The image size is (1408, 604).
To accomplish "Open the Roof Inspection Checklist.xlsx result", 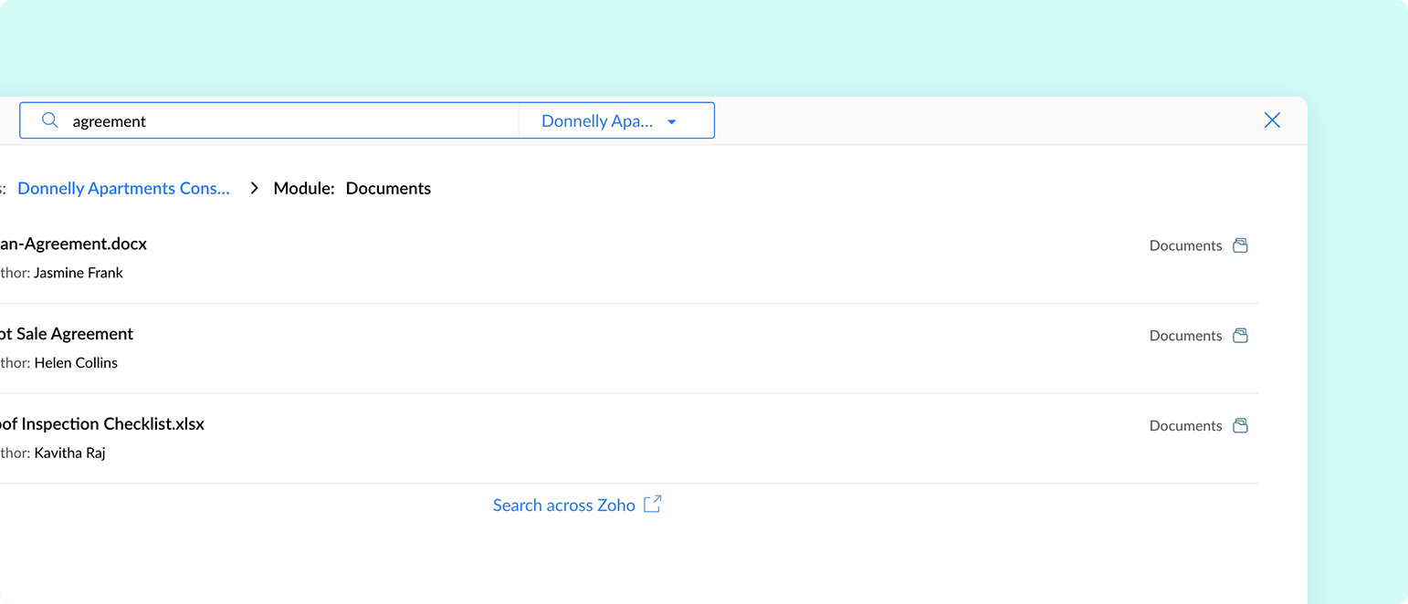I will coord(102,424).
